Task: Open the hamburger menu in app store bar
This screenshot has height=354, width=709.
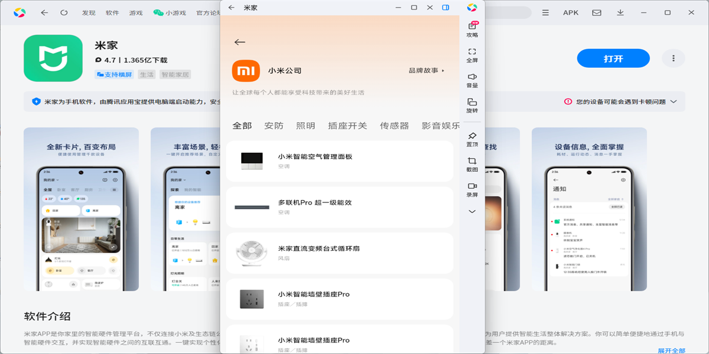Action: tap(545, 12)
